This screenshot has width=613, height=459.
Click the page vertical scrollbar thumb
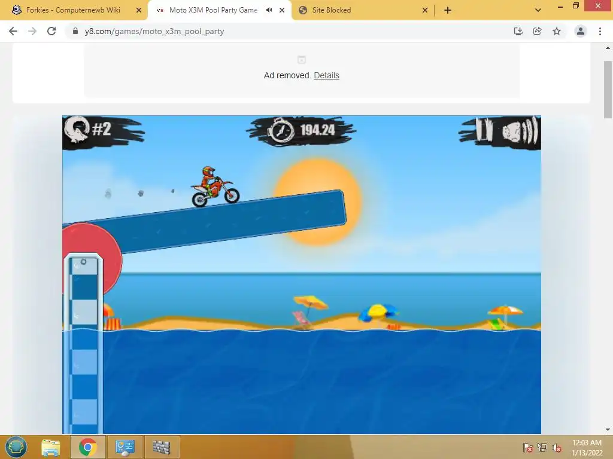[608, 90]
